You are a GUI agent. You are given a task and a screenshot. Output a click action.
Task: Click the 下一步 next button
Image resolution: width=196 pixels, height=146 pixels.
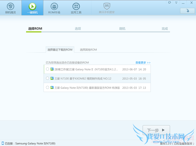pyautogui.click(x=156, y=130)
